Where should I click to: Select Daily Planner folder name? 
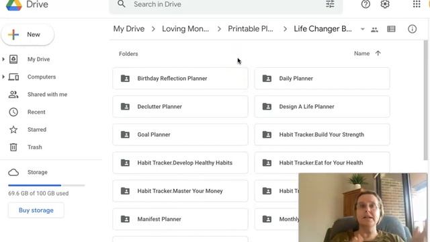click(x=296, y=79)
